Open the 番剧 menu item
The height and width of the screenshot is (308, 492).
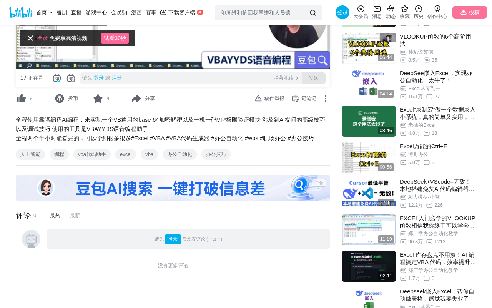pyautogui.click(x=62, y=12)
